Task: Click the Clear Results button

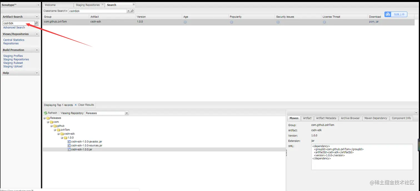Action: (x=84, y=105)
